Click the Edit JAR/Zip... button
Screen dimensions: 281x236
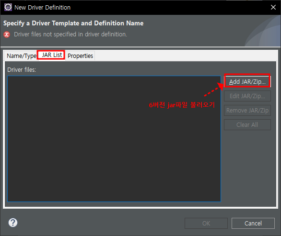(247, 96)
